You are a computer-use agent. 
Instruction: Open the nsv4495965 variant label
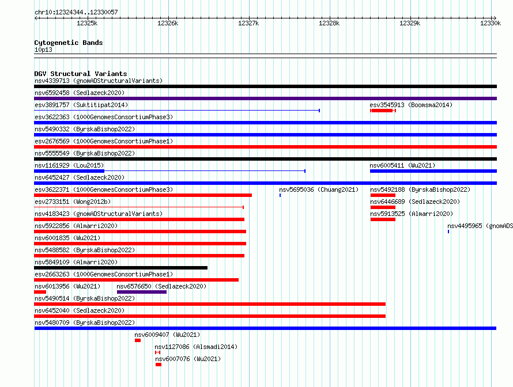[x=480, y=226]
